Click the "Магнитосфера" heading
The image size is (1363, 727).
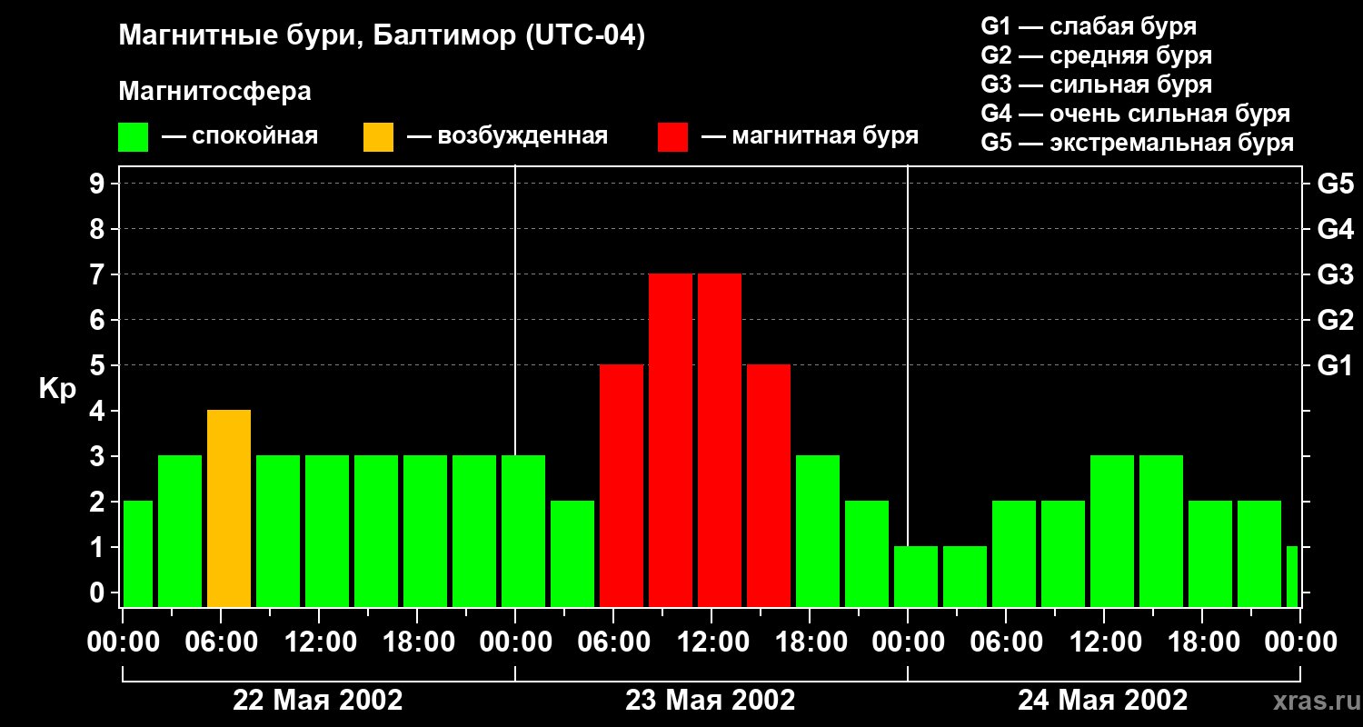pyautogui.click(x=214, y=92)
